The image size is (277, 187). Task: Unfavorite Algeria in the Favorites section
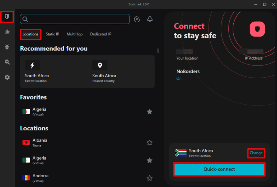(x=150, y=112)
